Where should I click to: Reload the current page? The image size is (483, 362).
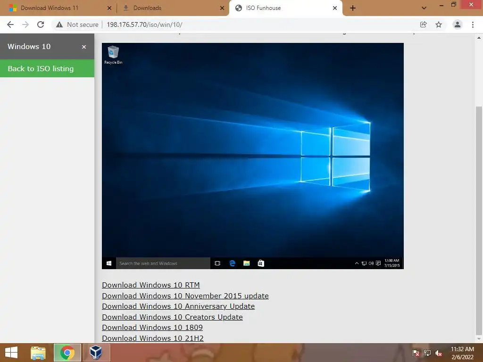coord(41,25)
